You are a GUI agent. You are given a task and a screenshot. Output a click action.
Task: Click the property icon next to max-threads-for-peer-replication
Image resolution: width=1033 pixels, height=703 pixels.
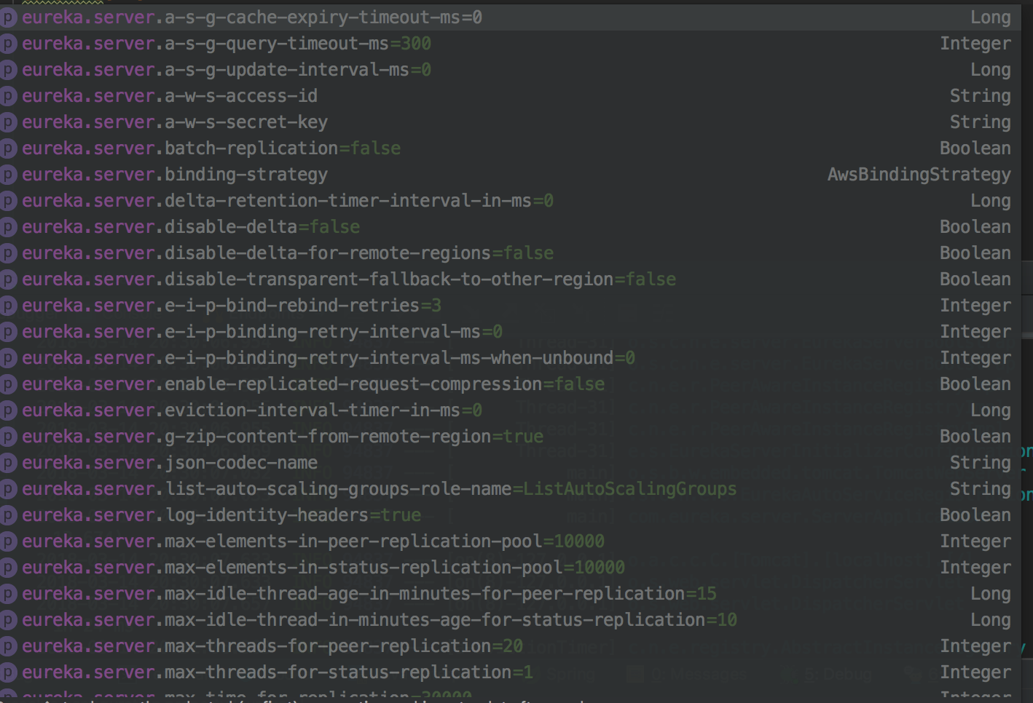[x=9, y=646]
